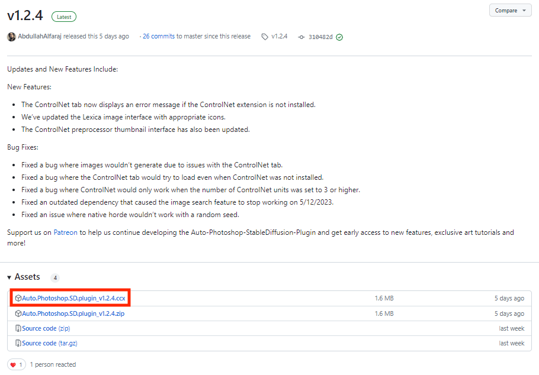The width and height of the screenshot is (539, 375).
Task: Click file icon for Source code (tar.gz)
Action: pos(18,343)
